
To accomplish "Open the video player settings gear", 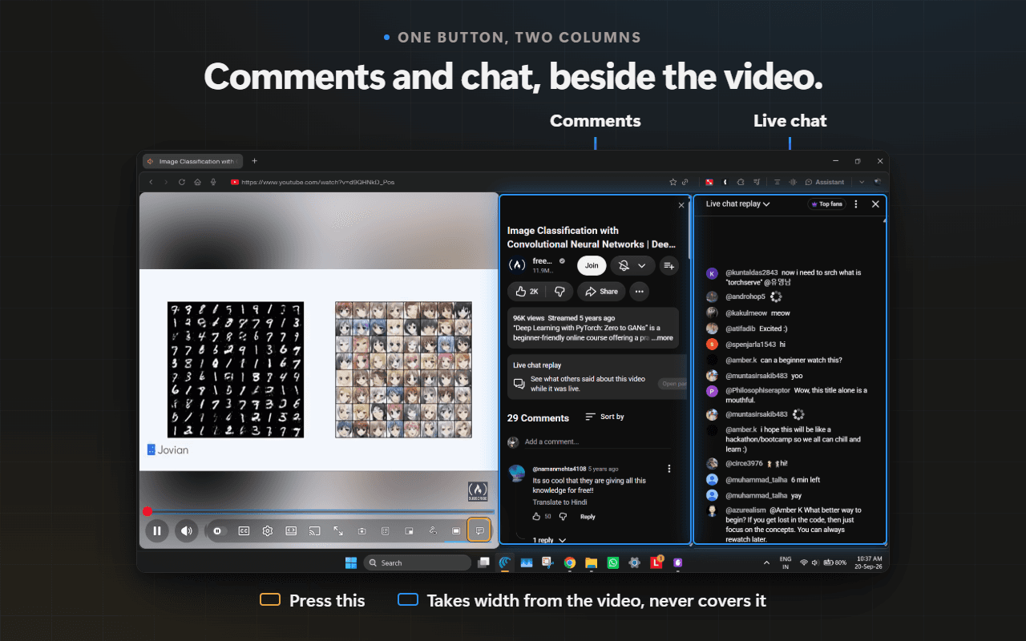I will click(268, 530).
